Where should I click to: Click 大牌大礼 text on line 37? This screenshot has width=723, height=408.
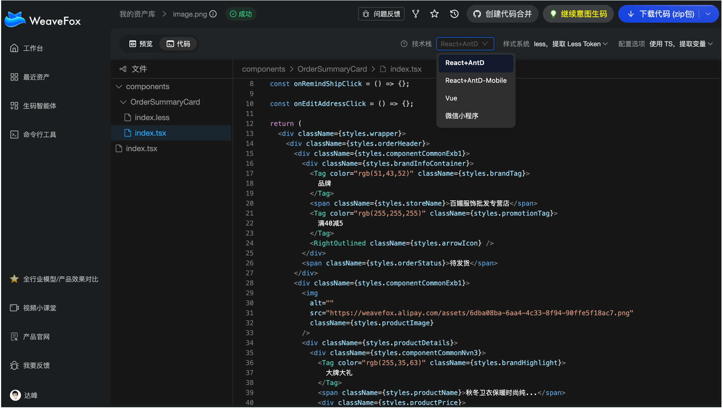(x=339, y=373)
